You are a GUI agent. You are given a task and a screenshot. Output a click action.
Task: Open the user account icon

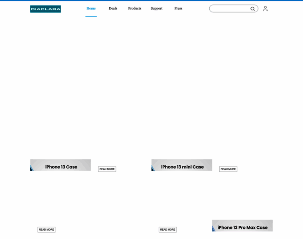coord(265,9)
